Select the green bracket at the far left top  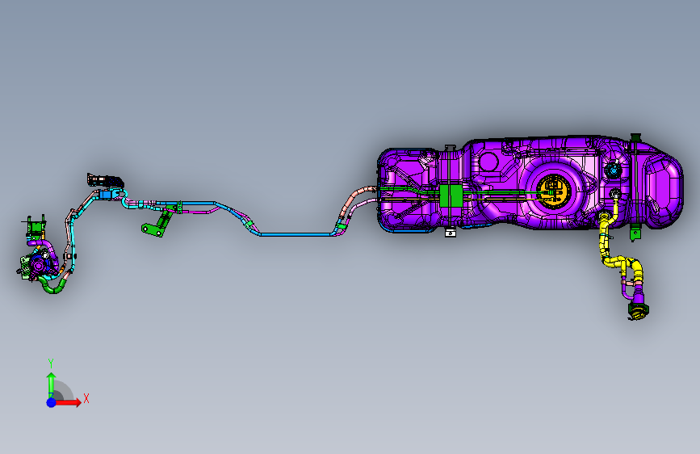[36, 229]
